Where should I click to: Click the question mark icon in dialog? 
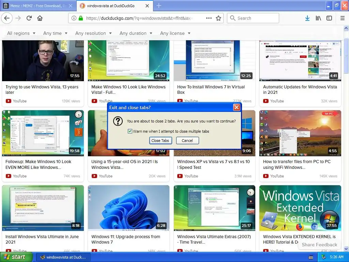click(118, 121)
